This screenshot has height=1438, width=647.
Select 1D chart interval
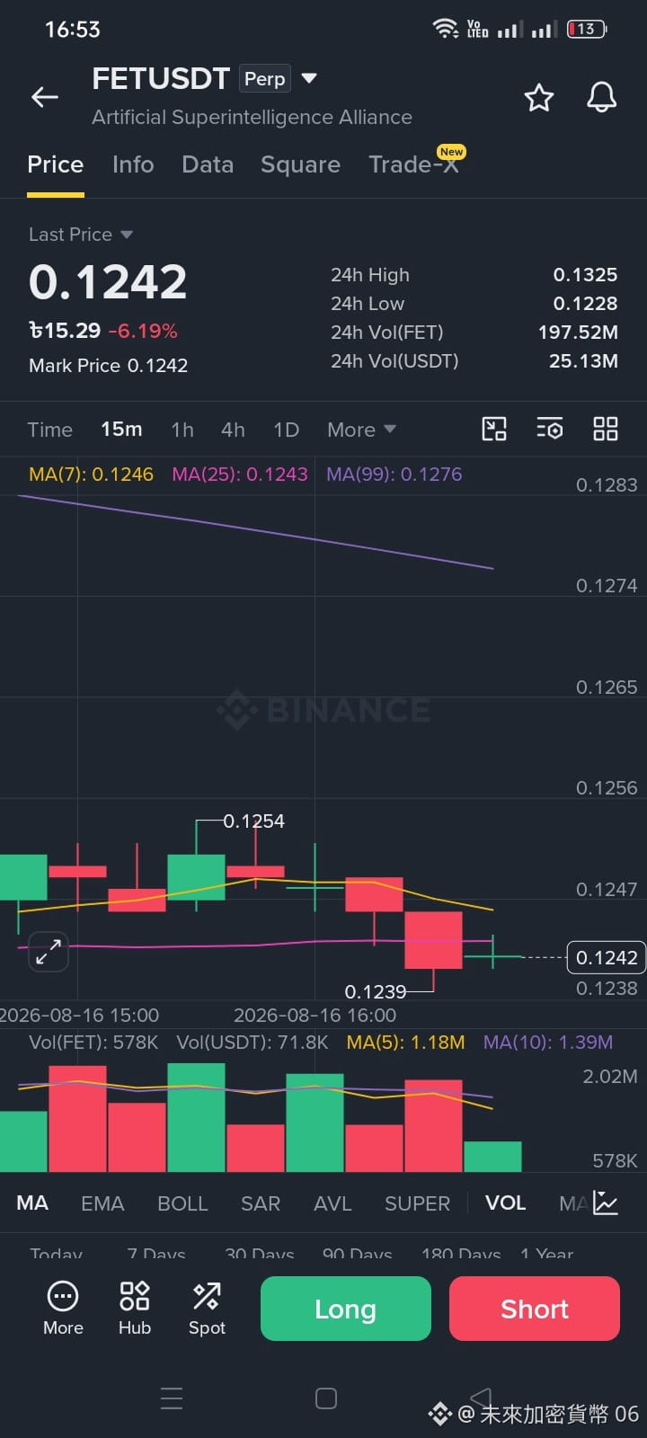[286, 430]
